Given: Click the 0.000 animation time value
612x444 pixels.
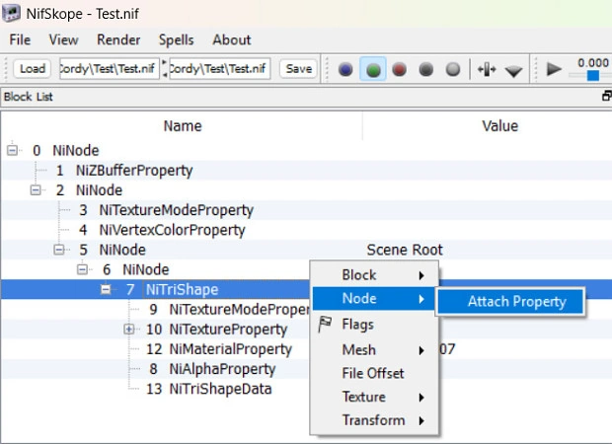Looking at the screenshot, I should pyautogui.click(x=593, y=63).
